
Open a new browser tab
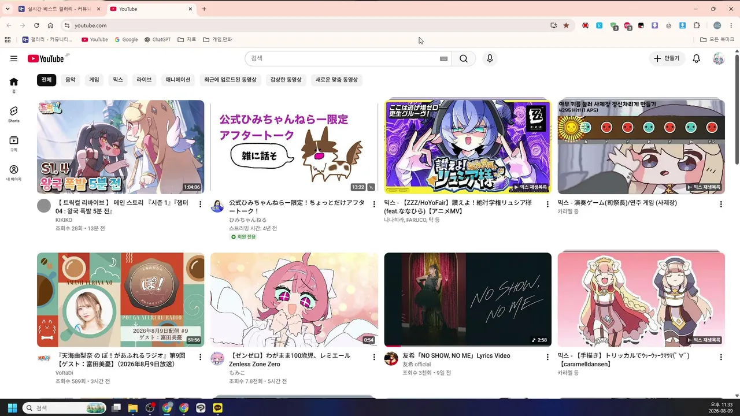tap(204, 9)
